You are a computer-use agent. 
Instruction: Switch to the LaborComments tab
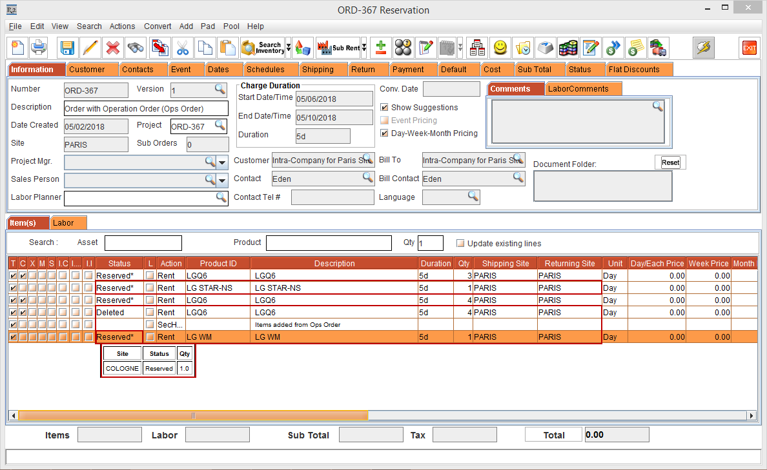point(578,89)
